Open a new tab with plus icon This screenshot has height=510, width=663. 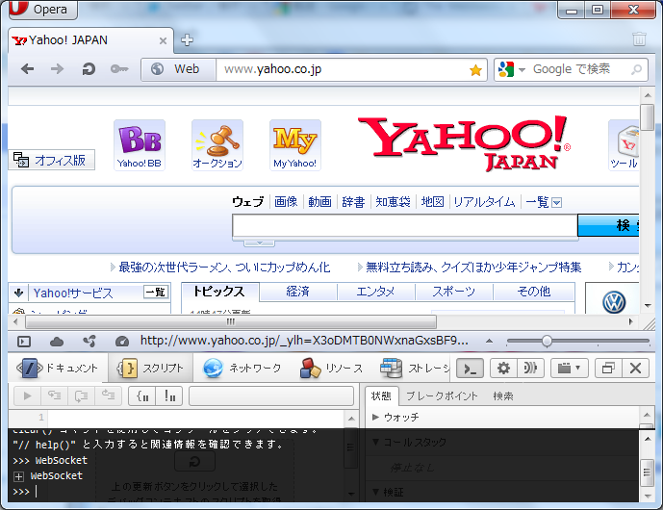187,40
